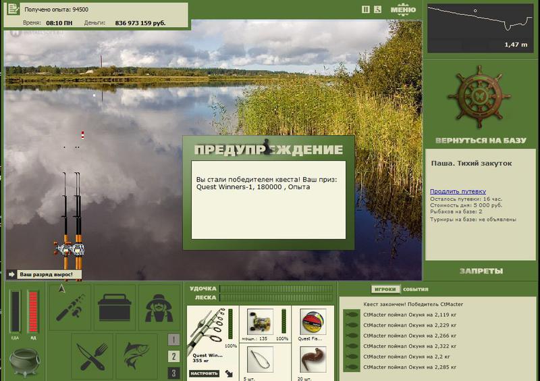Click the fish icon beside 2,322 кг
Viewport: 540px width, 381px height.
pos(352,346)
